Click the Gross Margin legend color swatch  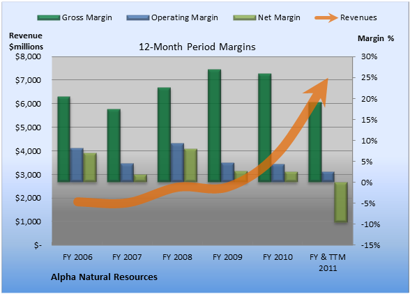(x=48, y=18)
